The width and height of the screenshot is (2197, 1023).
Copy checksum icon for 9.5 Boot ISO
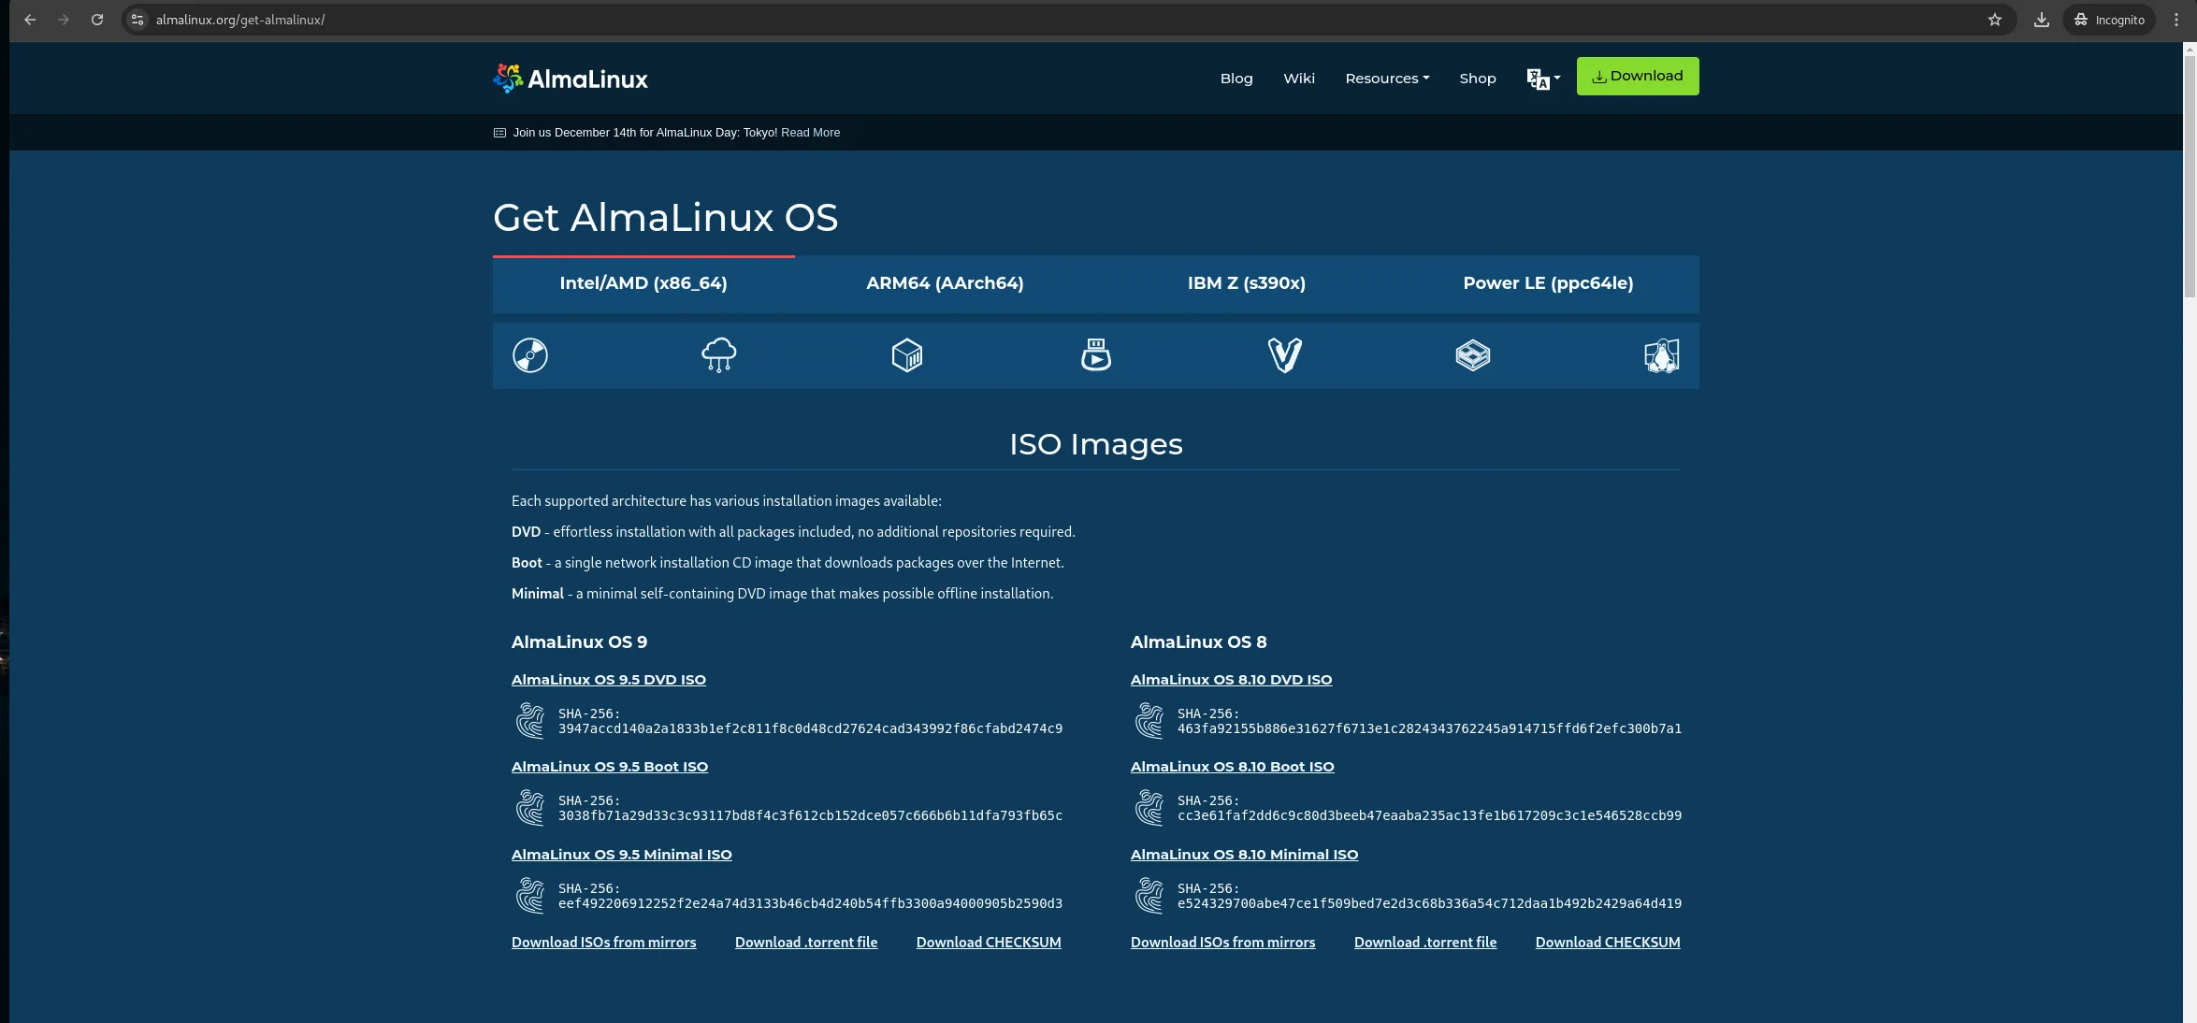(530, 808)
